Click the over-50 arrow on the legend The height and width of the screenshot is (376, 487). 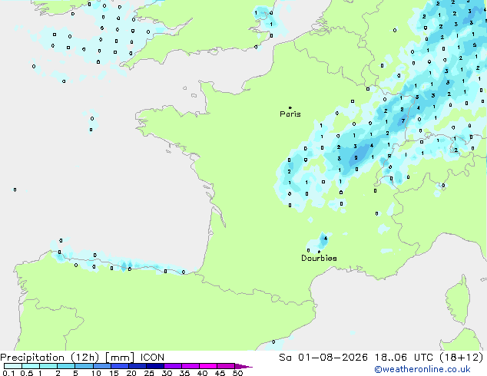[243, 366]
